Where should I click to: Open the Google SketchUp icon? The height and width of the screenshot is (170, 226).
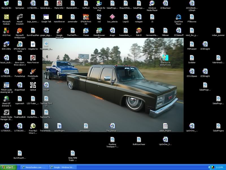pos(59,31)
